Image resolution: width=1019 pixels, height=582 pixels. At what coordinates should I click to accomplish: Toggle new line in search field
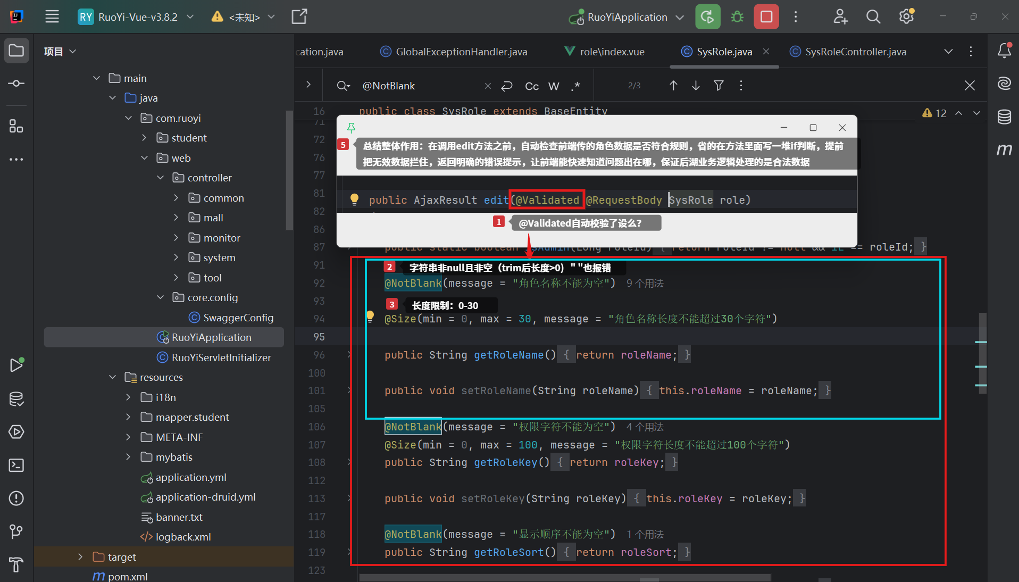pyautogui.click(x=507, y=86)
